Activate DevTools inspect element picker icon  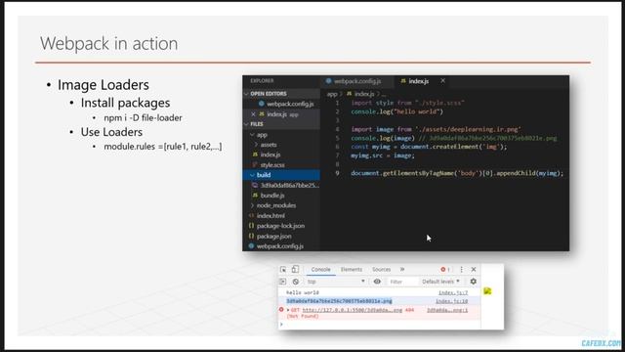(x=283, y=270)
